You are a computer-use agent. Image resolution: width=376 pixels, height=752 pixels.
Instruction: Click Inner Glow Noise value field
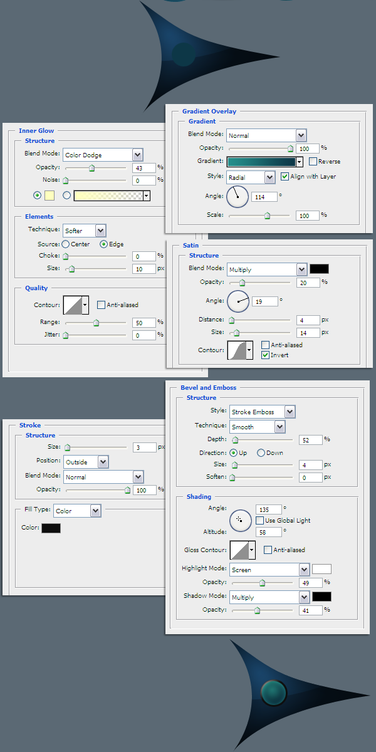[x=144, y=180]
